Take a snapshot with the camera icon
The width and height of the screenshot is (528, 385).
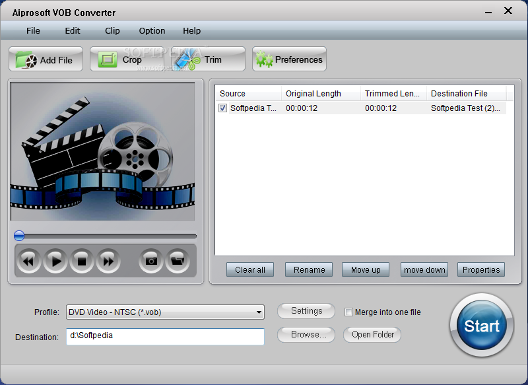coord(151,261)
